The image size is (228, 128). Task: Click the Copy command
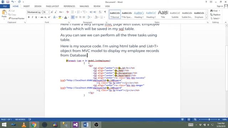[x=12, y=15]
